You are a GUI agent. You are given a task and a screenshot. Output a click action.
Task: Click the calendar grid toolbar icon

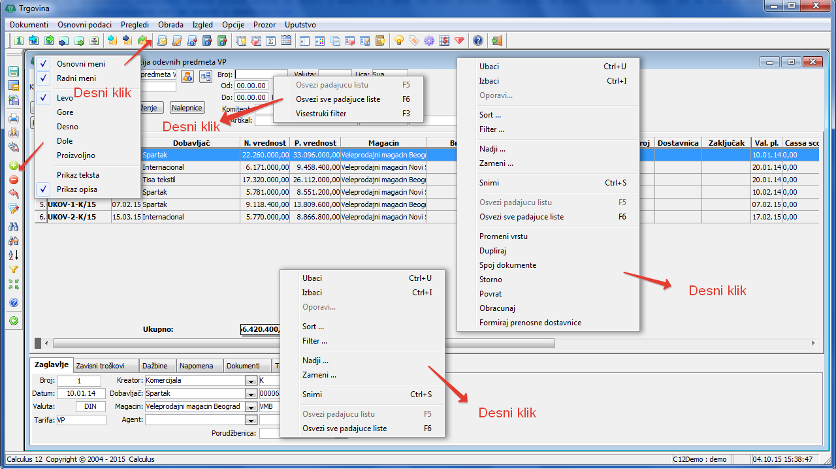click(x=286, y=40)
